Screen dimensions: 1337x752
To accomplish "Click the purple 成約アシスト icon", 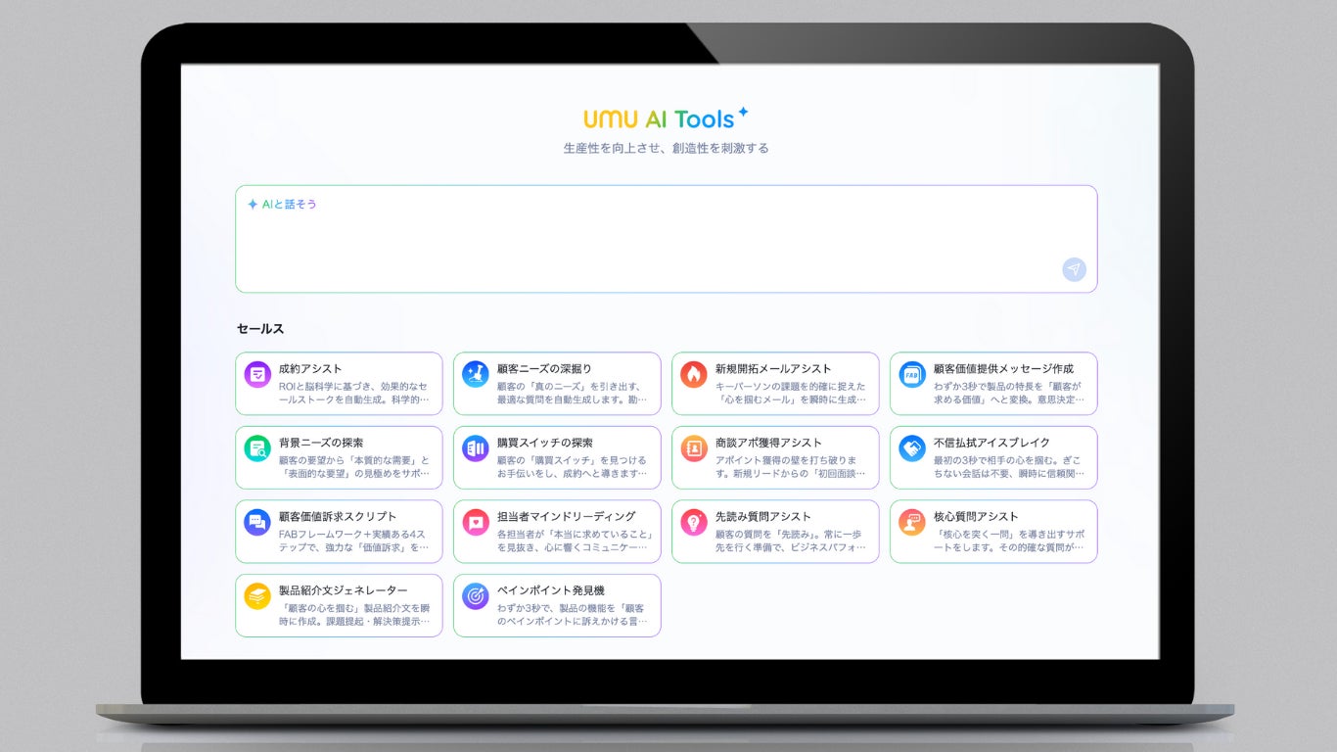I will [x=257, y=374].
